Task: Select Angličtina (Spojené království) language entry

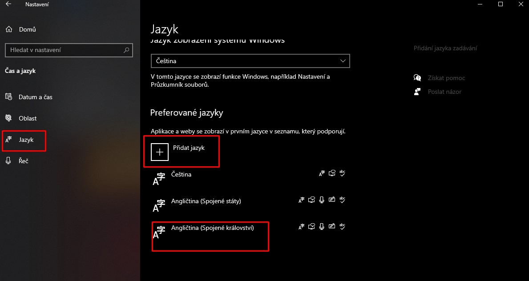Action: coord(212,228)
